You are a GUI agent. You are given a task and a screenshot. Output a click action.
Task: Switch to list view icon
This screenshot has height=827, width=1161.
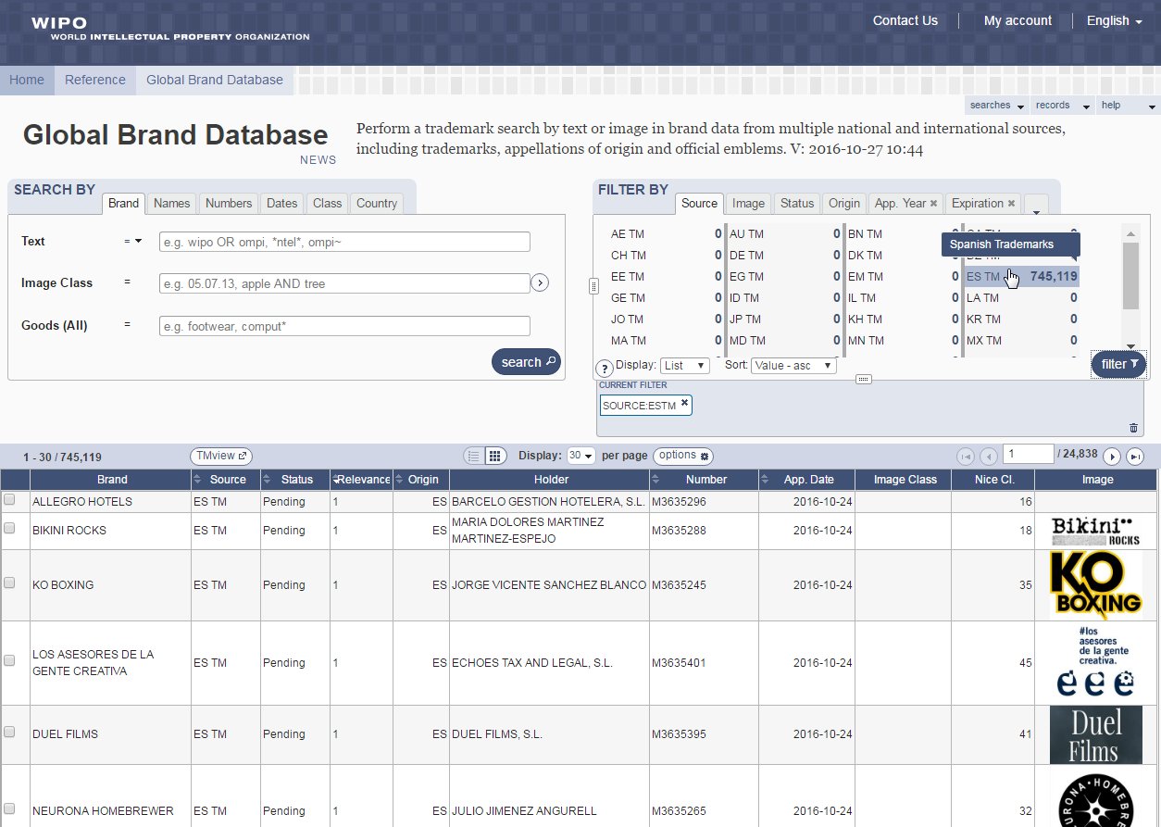tap(474, 456)
